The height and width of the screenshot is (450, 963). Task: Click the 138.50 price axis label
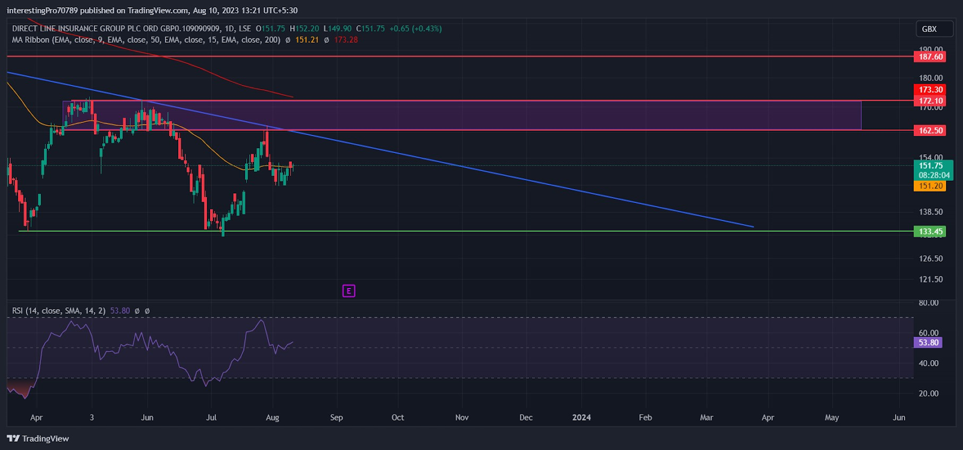click(930, 212)
